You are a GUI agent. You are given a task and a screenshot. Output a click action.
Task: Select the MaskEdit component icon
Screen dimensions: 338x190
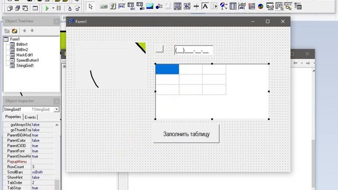tap(122, 6)
